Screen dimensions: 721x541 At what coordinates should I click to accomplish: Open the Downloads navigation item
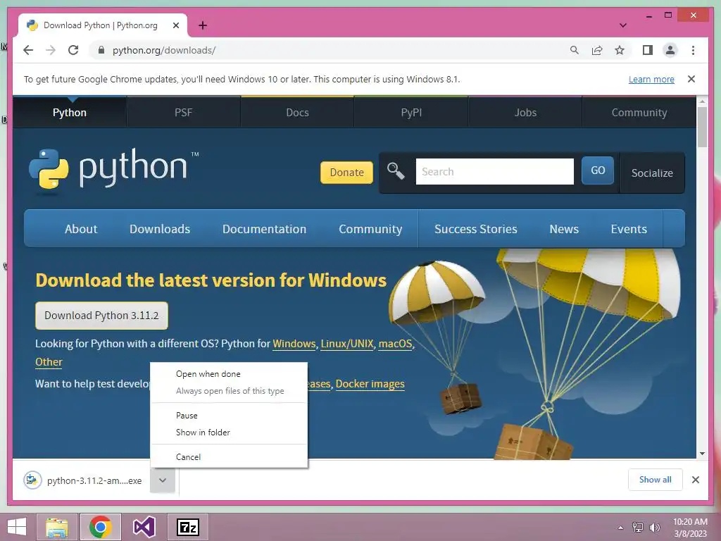pyautogui.click(x=160, y=229)
